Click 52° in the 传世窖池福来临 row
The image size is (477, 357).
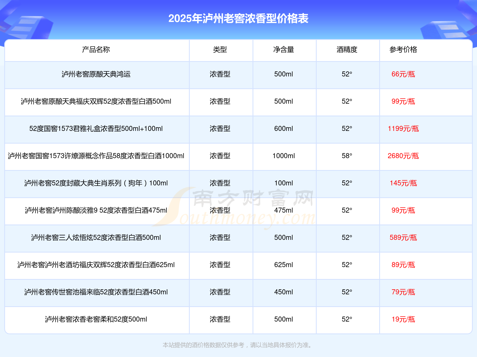tap(347, 292)
